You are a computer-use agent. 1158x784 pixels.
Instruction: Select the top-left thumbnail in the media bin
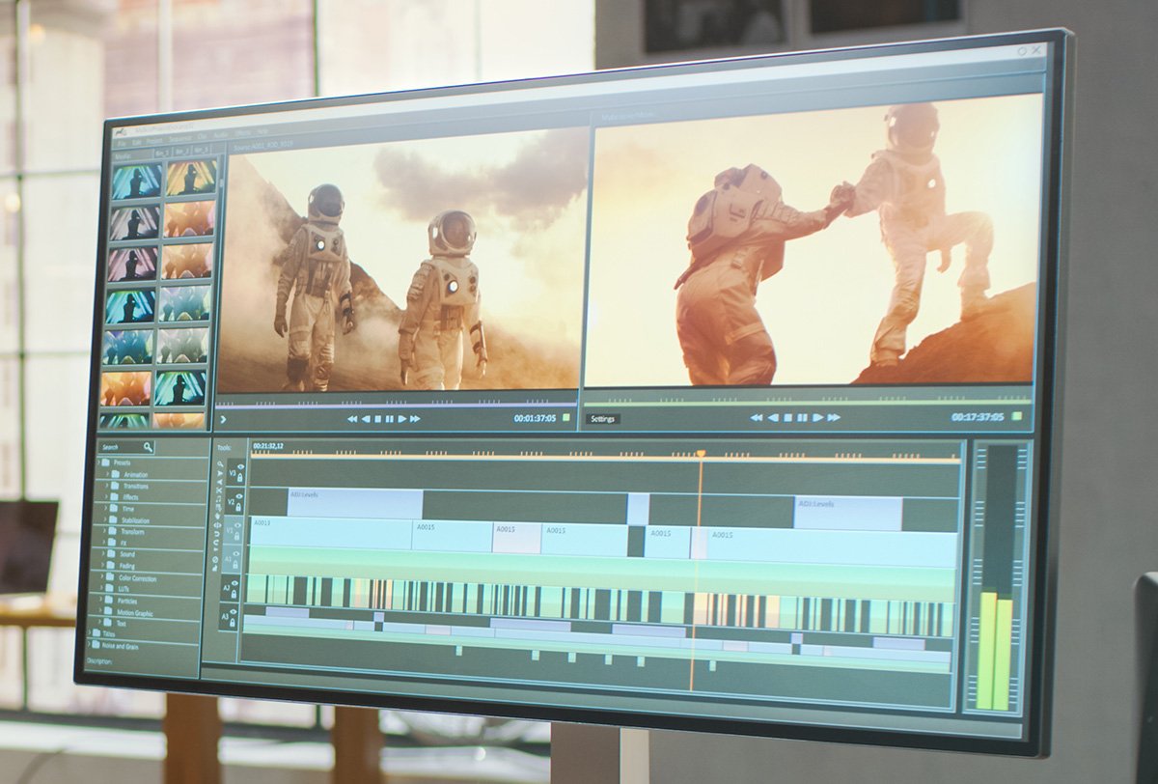(135, 181)
